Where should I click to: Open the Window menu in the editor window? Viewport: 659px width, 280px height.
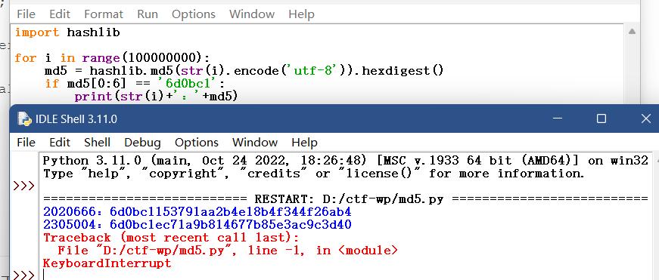252,14
